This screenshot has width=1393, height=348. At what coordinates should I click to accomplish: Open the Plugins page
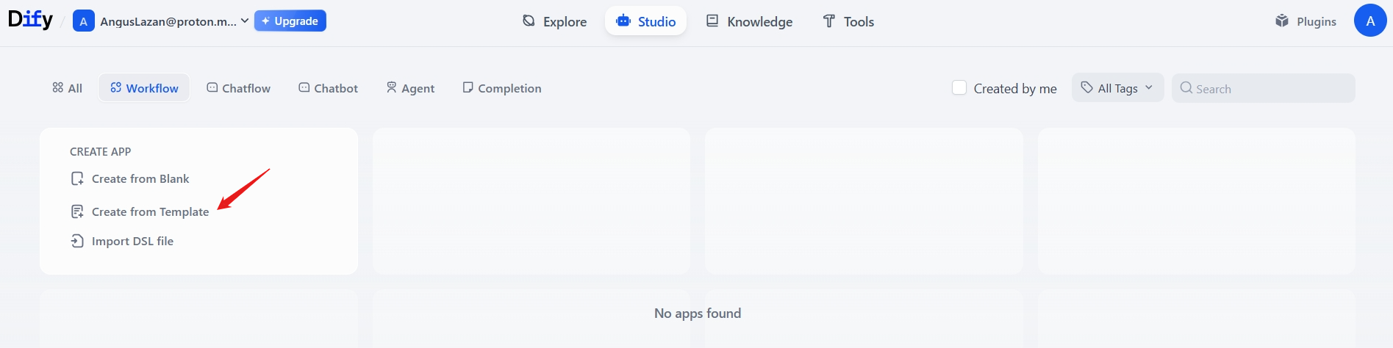[1306, 21]
